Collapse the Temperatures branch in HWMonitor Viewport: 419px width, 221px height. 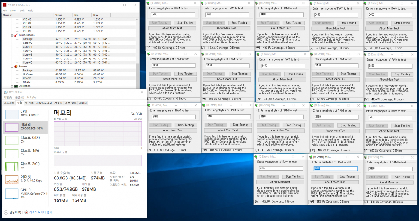12,35
